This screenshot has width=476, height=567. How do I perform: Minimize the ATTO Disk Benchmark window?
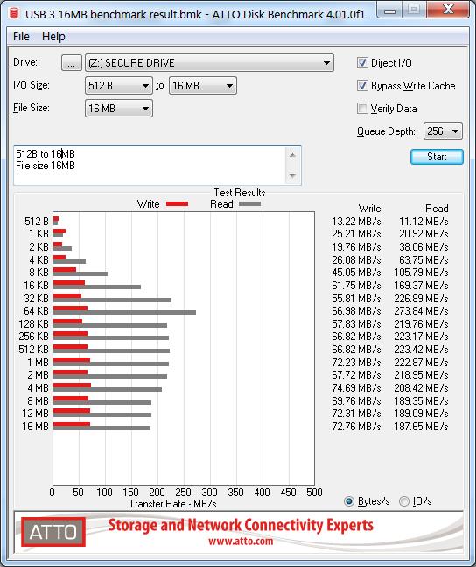click(389, 11)
